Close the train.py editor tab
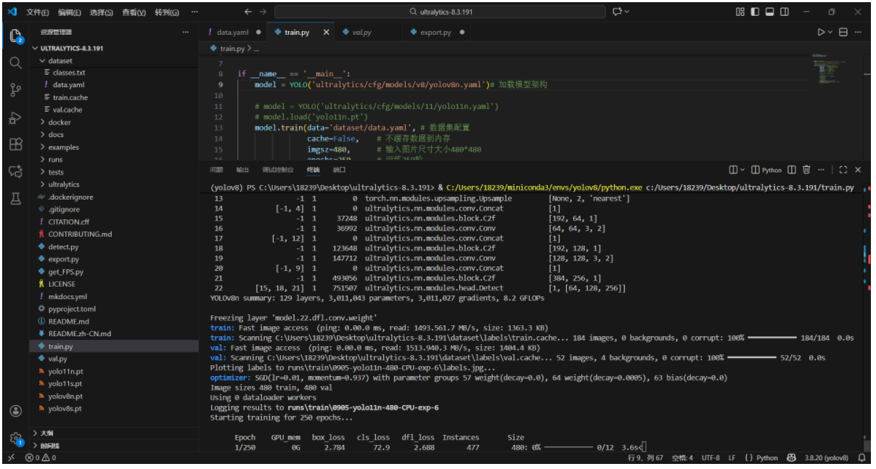The width and height of the screenshot is (876, 469). point(326,32)
